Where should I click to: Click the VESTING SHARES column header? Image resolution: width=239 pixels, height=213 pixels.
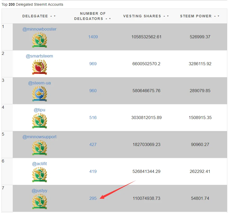142,16
